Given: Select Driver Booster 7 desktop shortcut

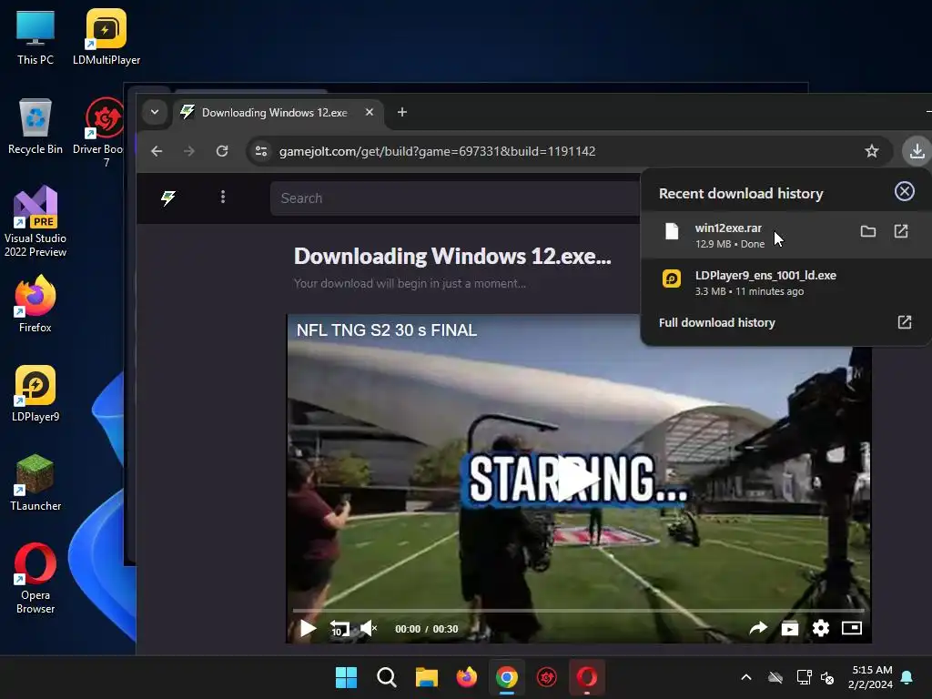Looking at the screenshot, I should pos(102,132).
